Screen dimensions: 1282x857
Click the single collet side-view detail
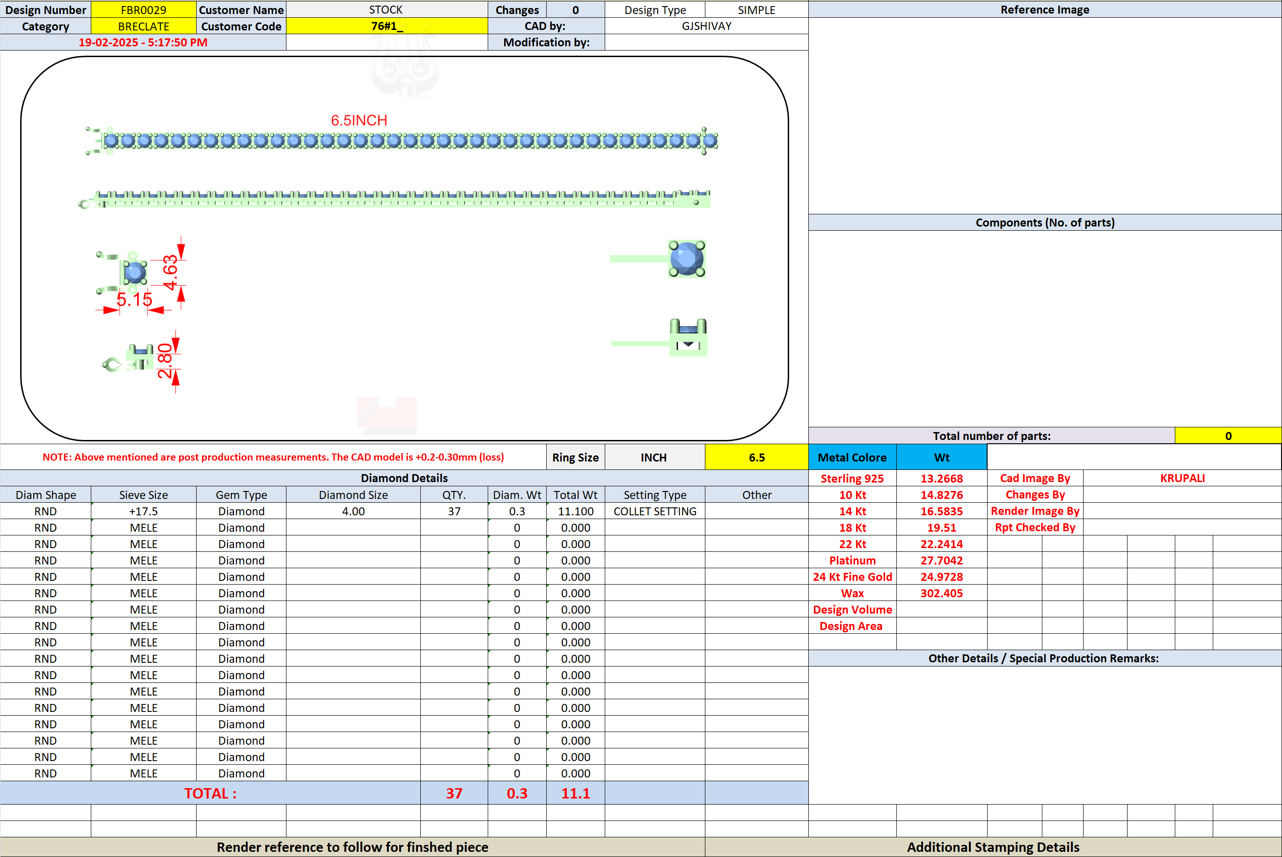659,338
